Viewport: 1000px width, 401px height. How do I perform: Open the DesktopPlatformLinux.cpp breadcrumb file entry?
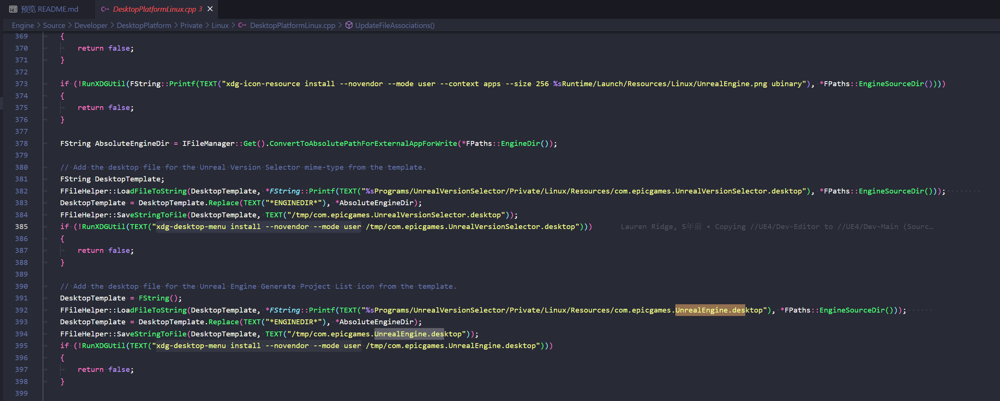pyautogui.click(x=293, y=25)
